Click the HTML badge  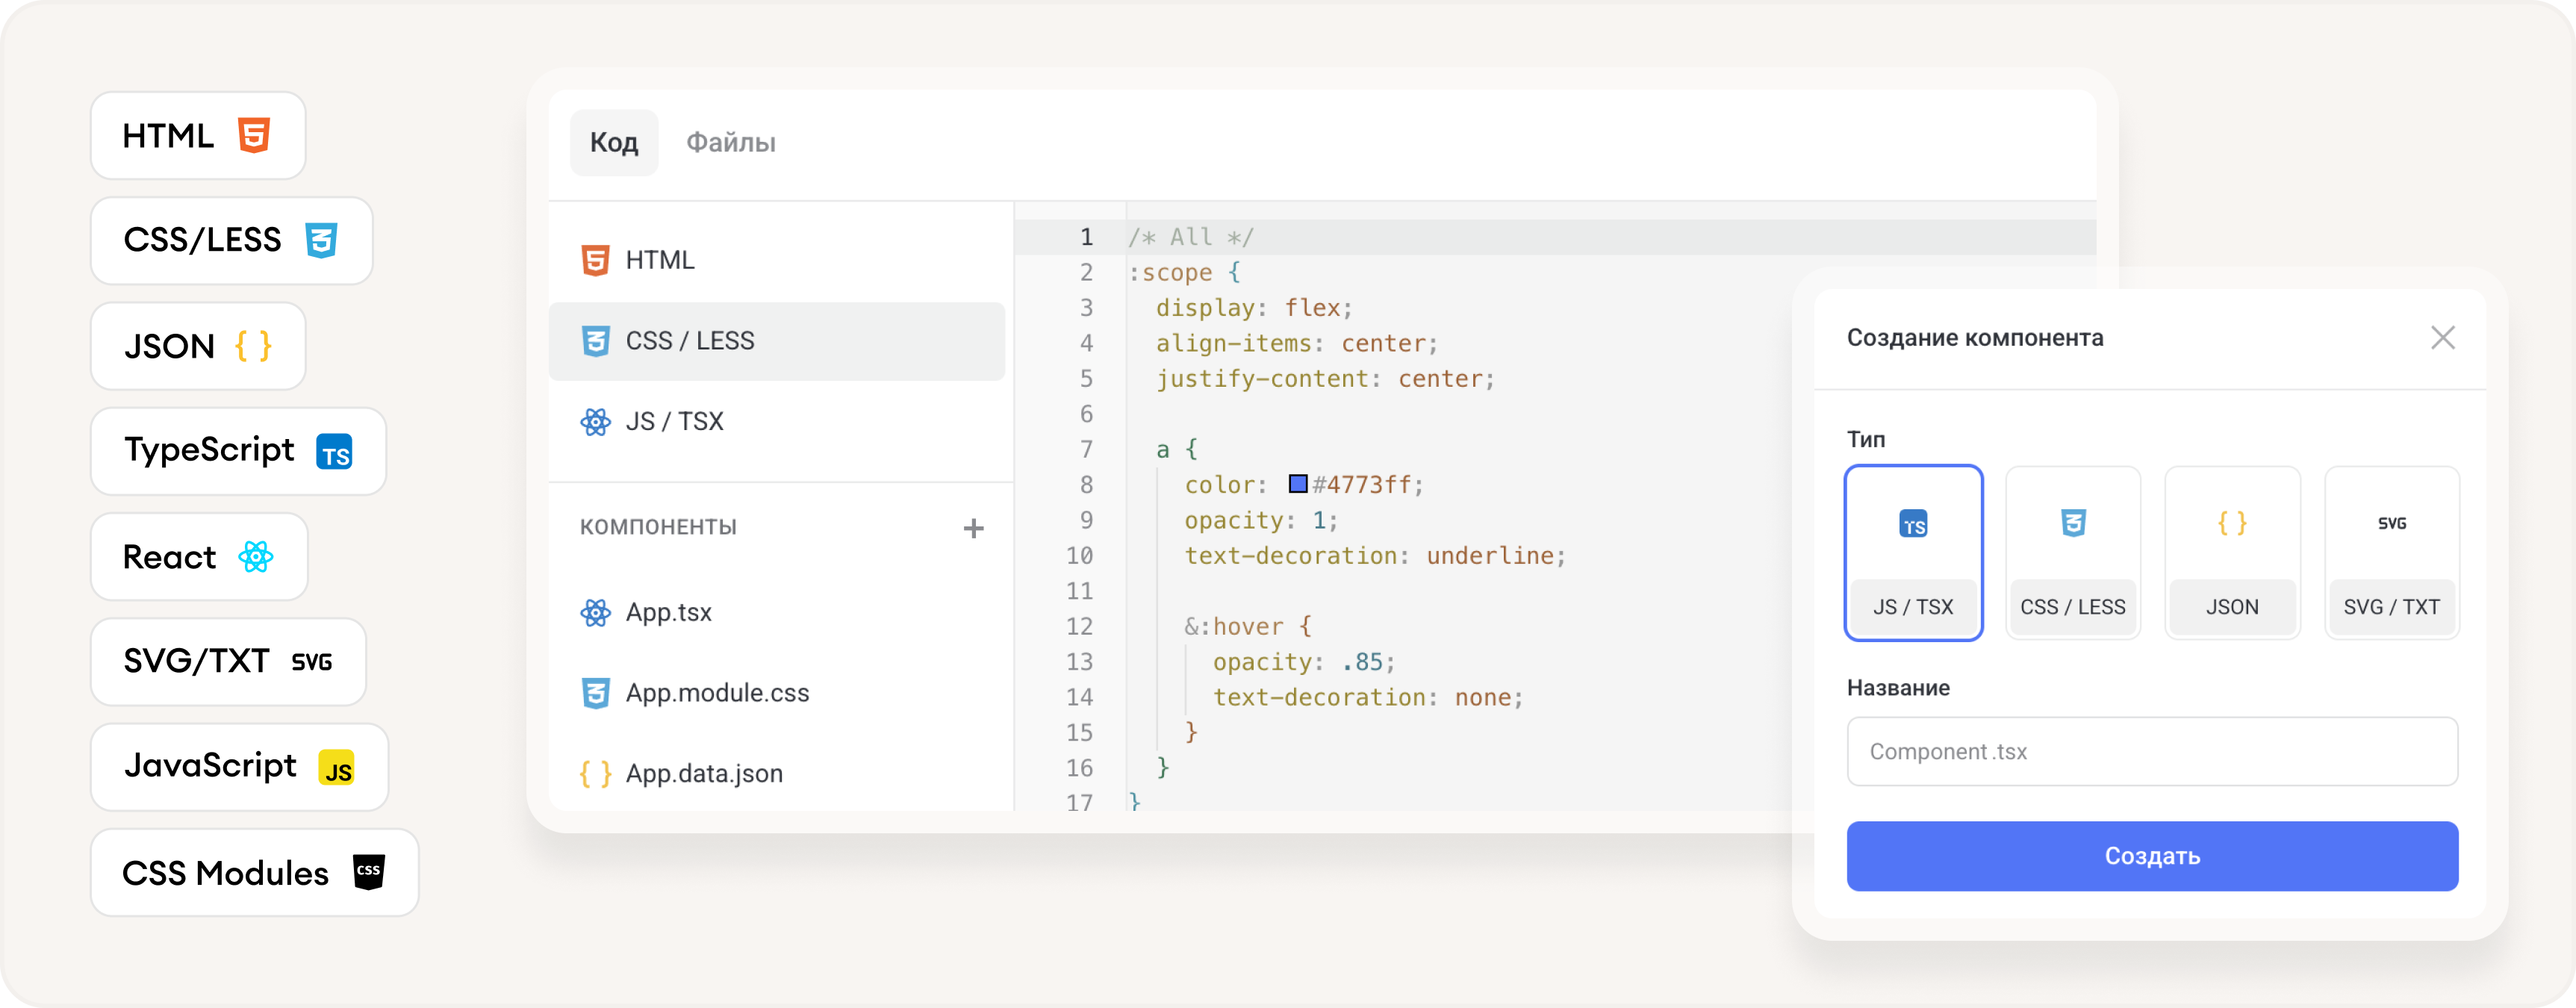point(198,136)
